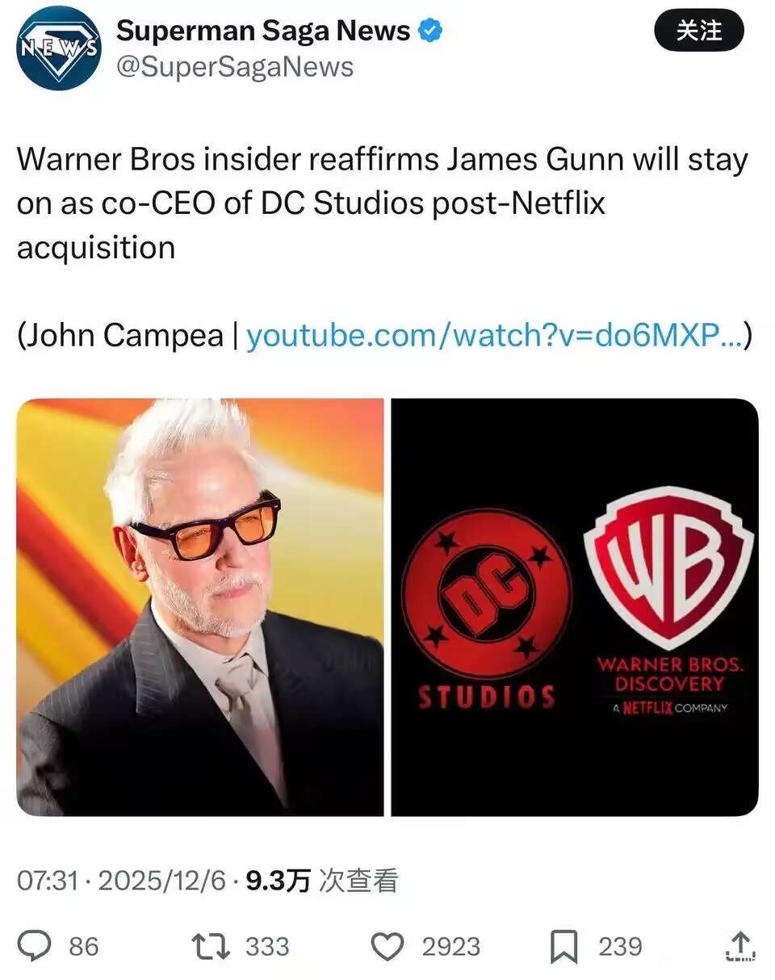The image size is (775, 980).
Task: Tap the reply comment bubble icon
Action: pos(36,946)
